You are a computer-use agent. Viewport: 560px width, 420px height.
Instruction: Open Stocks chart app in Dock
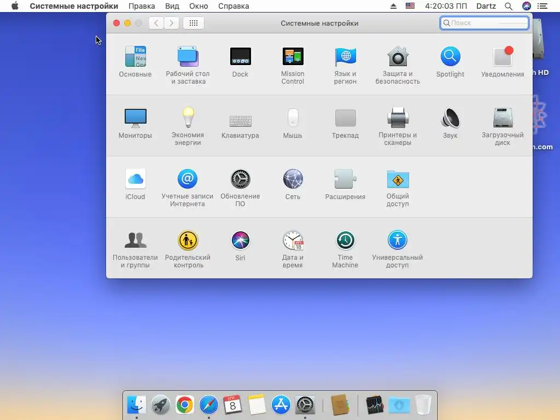point(375,405)
